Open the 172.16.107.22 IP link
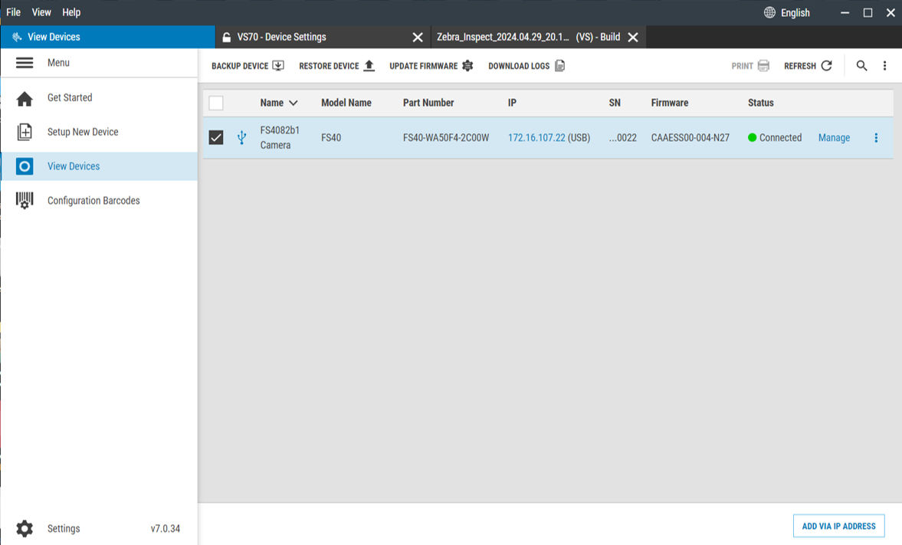Image resolution: width=902 pixels, height=545 pixels. pyautogui.click(x=536, y=137)
